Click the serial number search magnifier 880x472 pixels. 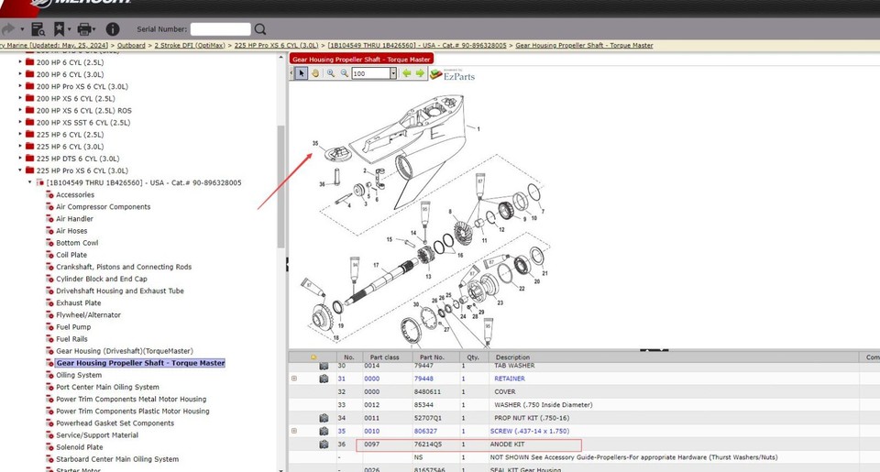261,29
